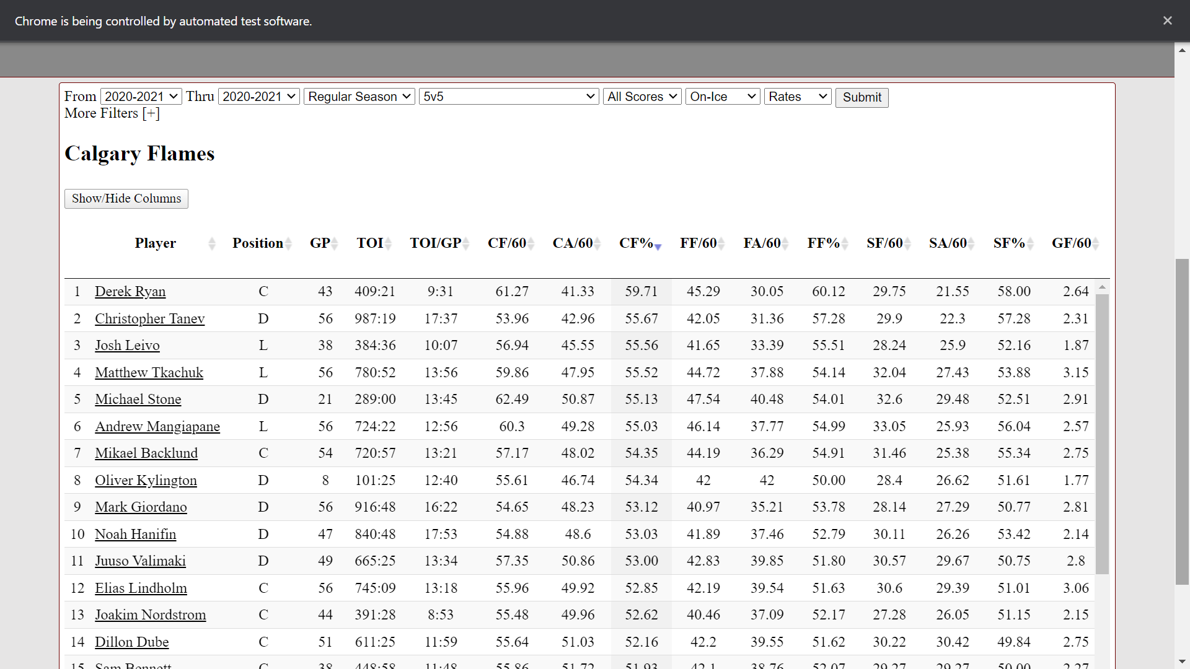Close the automated test software notification bar
1190x669 pixels.
(1167, 20)
